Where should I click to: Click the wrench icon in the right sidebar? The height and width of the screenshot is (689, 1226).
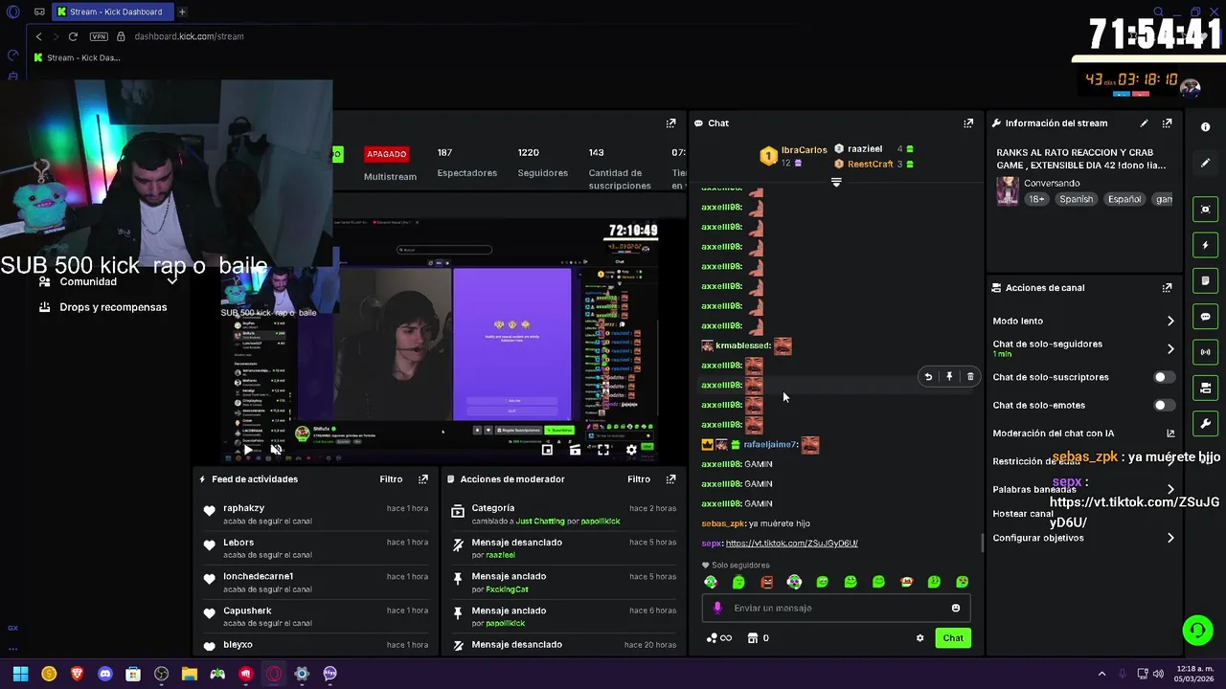(x=1206, y=423)
